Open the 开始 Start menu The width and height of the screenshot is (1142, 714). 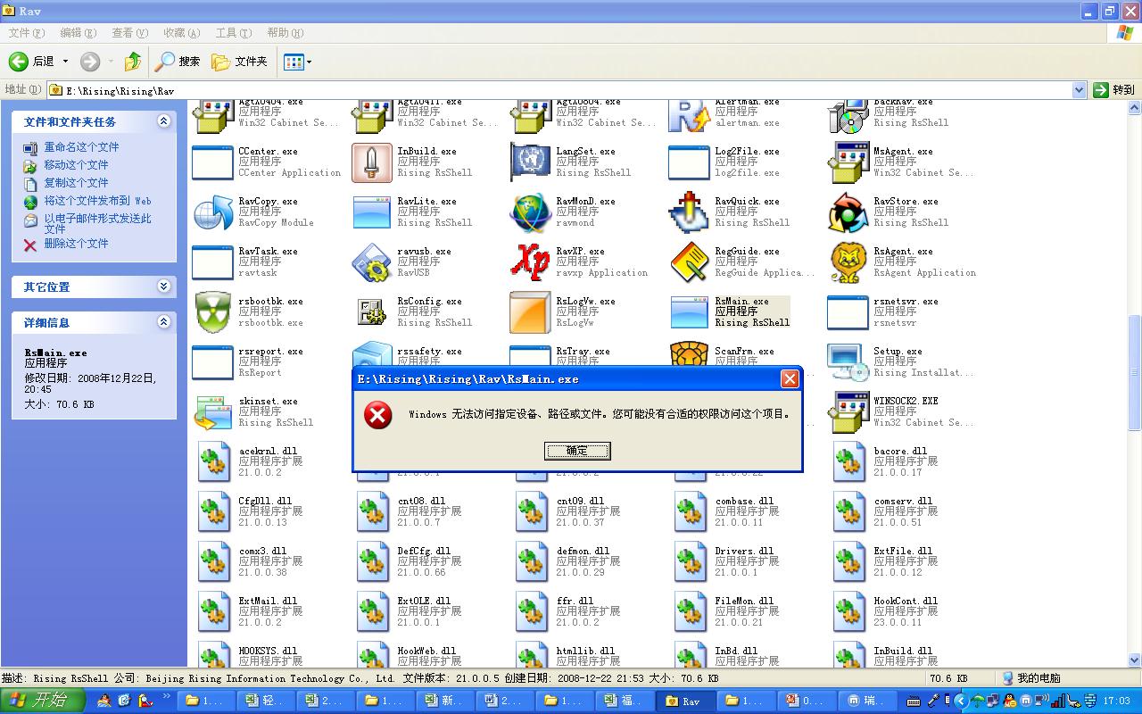coord(43,701)
